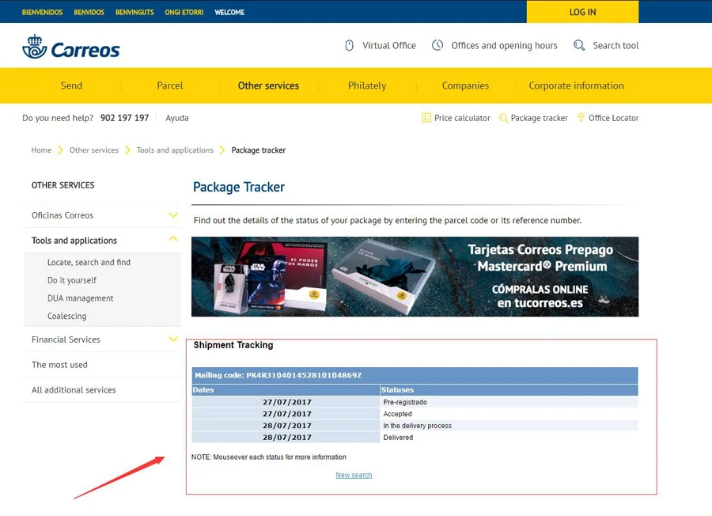Open All additional services sidebar item
712x516 pixels.
pyautogui.click(x=74, y=389)
